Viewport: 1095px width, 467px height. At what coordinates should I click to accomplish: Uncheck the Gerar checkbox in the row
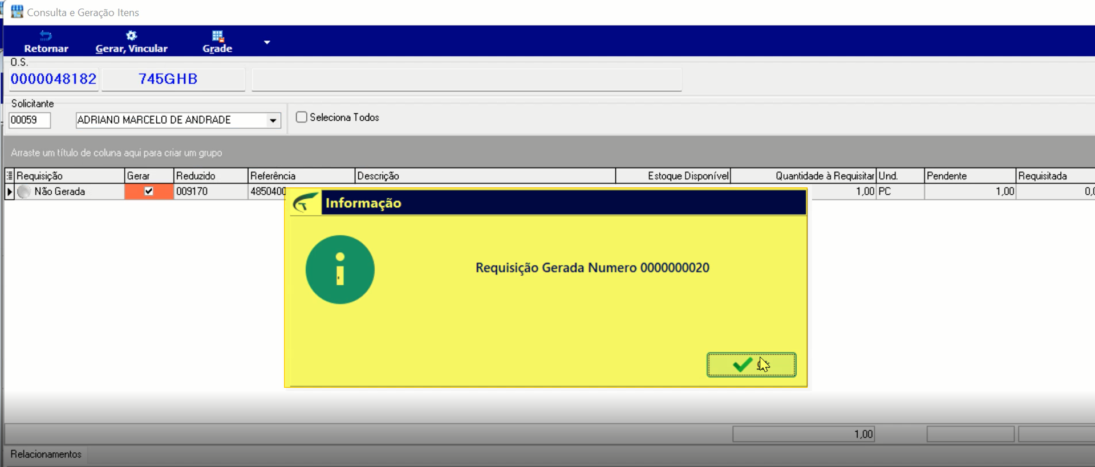[149, 191]
